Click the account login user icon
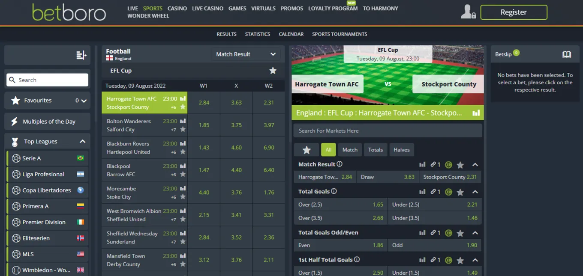The image size is (583, 276). tap(468, 12)
